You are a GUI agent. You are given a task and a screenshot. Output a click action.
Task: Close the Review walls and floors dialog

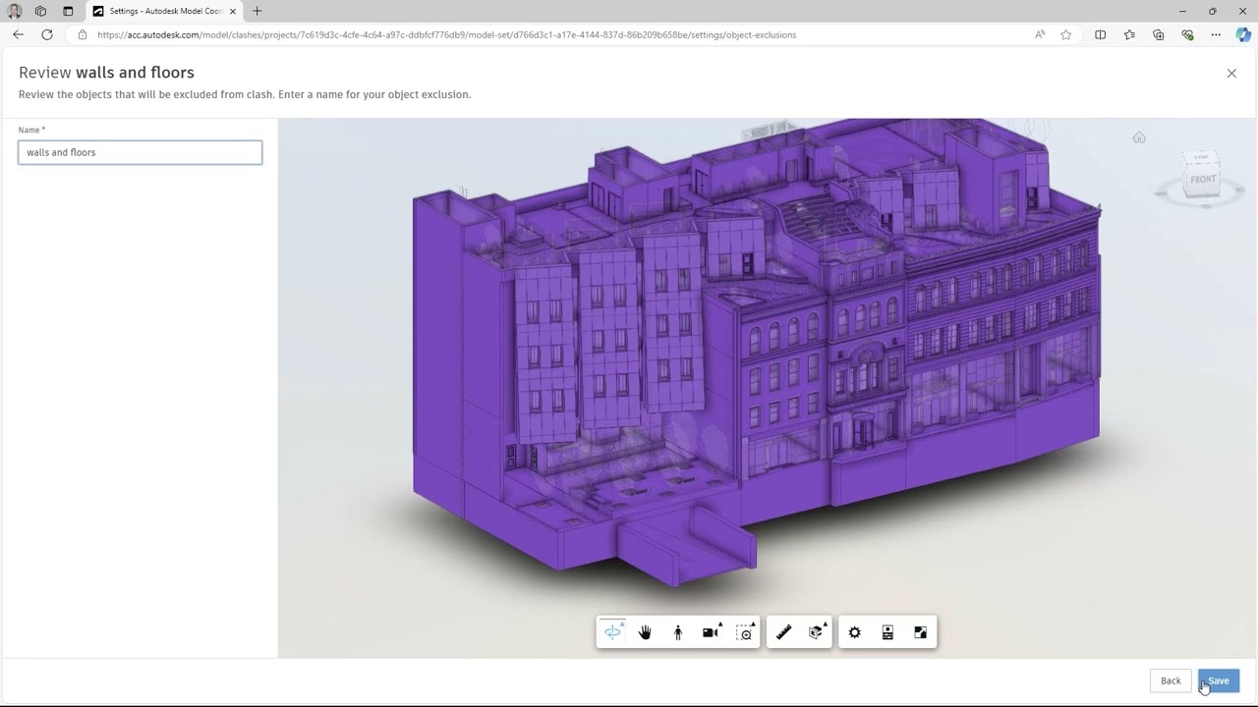1231,73
